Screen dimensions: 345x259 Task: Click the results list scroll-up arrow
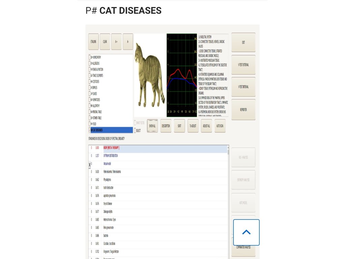(x=228, y=147)
